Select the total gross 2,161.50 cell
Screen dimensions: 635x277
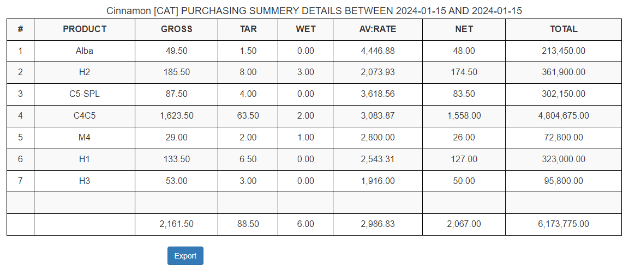coord(176,224)
